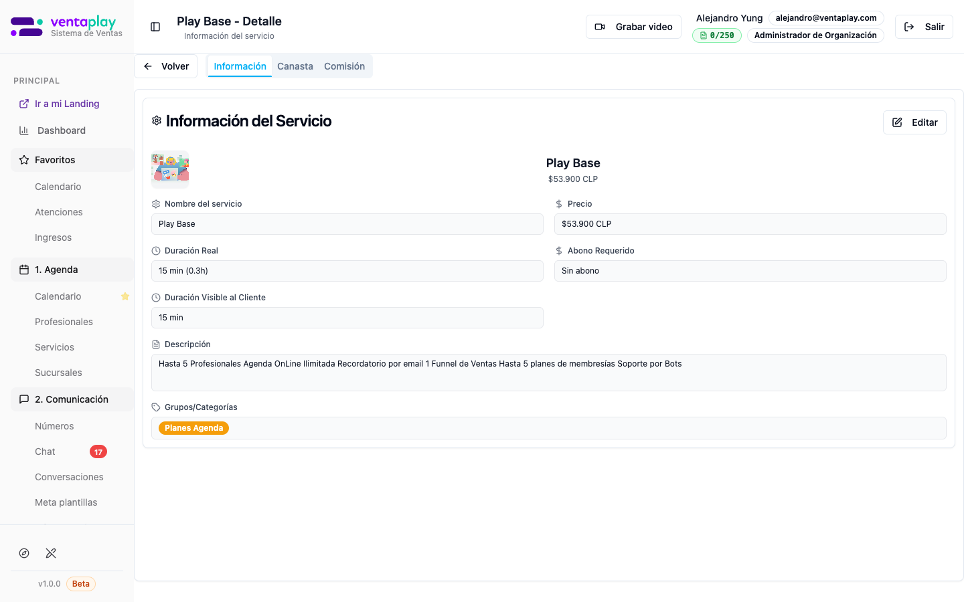964x602 pixels.
Task: Click the Editar button
Action: point(914,122)
